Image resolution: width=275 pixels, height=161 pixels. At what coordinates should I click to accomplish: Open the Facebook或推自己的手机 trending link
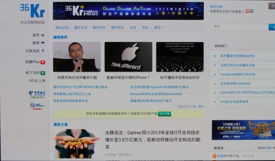pos(237,74)
